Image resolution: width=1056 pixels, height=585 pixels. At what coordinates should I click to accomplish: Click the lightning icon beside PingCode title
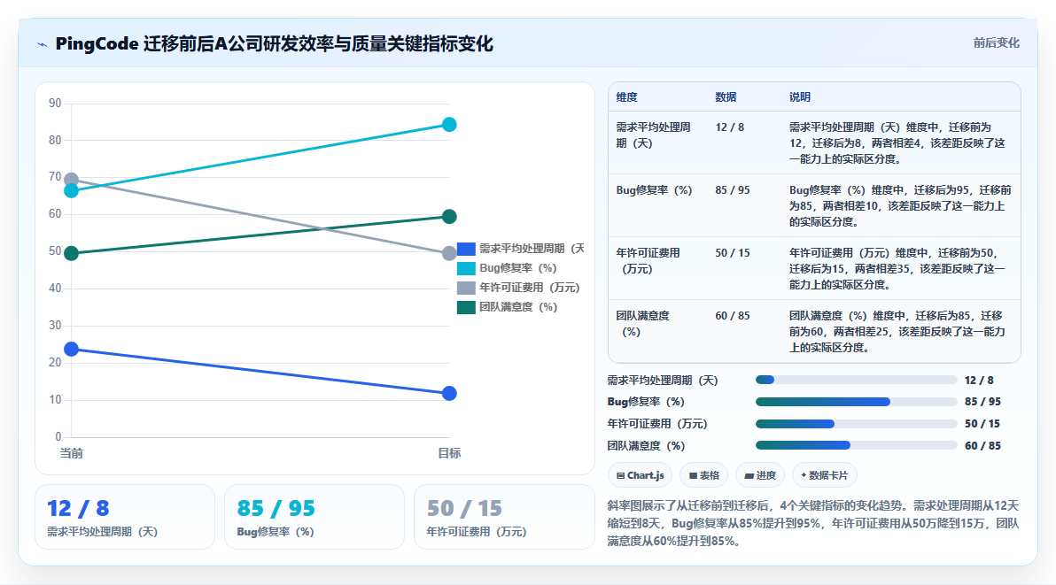click(x=42, y=44)
